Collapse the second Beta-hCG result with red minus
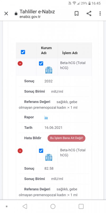The width and height of the screenshot is (106, 213). pos(20,151)
